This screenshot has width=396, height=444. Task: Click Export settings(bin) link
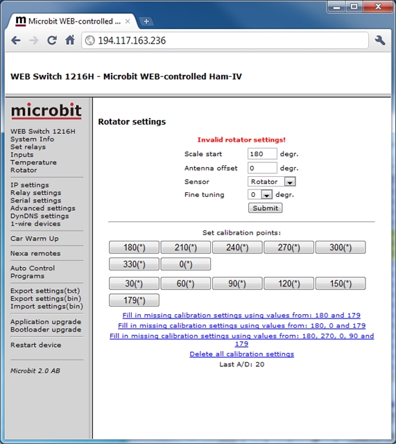coord(46,298)
